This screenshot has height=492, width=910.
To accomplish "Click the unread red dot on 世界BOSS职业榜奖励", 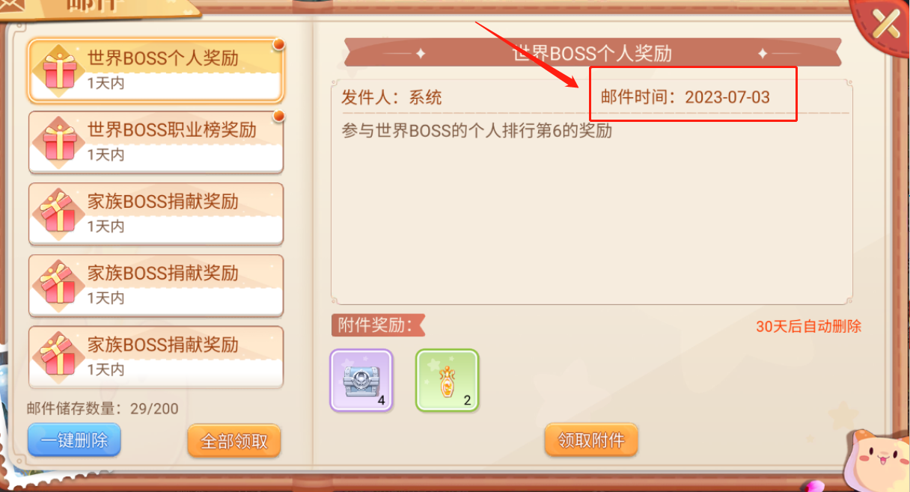I will (278, 116).
